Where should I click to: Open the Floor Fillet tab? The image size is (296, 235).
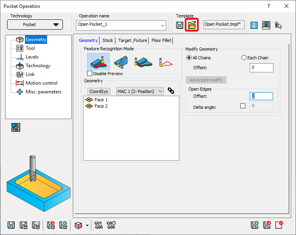click(x=161, y=40)
